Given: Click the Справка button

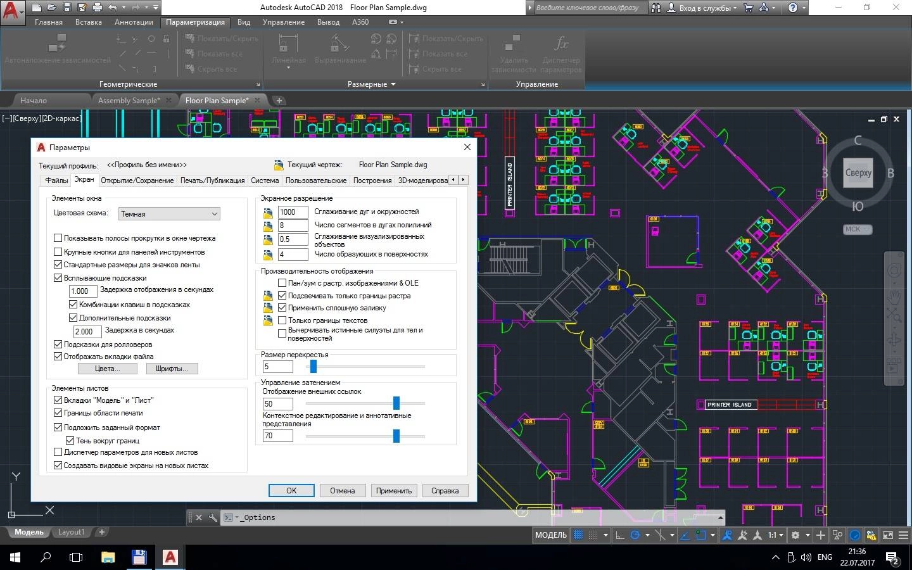Looking at the screenshot, I should 445,490.
